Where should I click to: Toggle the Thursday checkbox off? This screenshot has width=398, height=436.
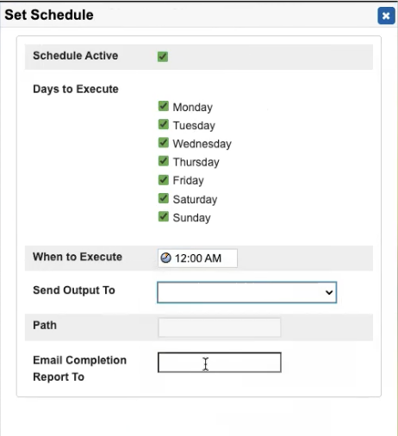[x=164, y=161]
